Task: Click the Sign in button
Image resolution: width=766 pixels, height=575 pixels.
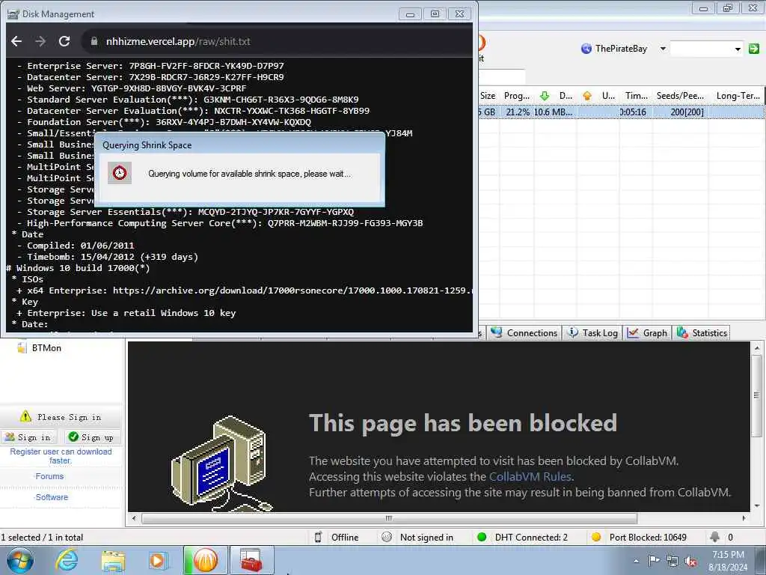Action: [x=28, y=437]
